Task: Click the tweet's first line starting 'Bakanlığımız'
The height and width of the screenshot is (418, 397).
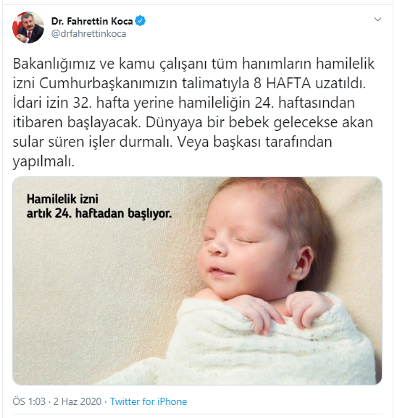Action: pos(193,64)
